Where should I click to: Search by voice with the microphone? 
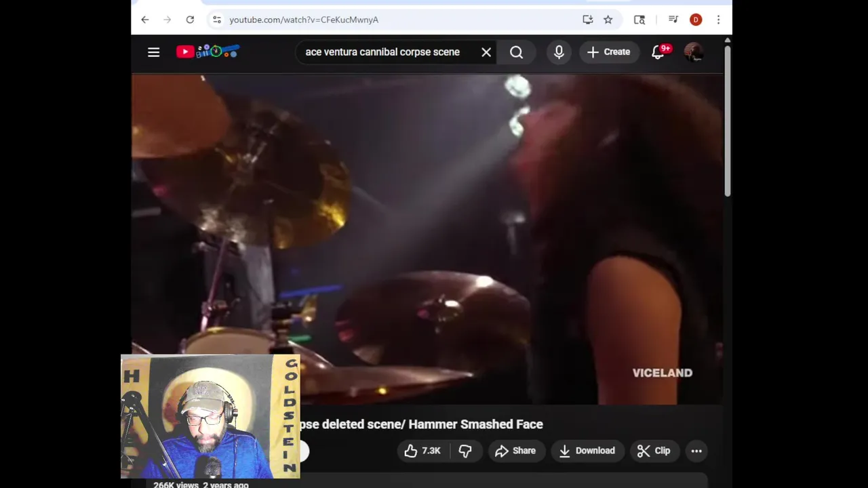[559, 52]
